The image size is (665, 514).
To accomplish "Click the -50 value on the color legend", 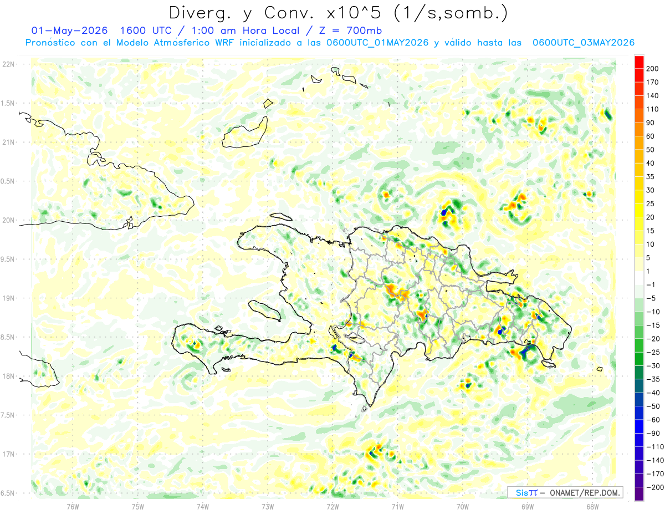I will pyautogui.click(x=651, y=406).
